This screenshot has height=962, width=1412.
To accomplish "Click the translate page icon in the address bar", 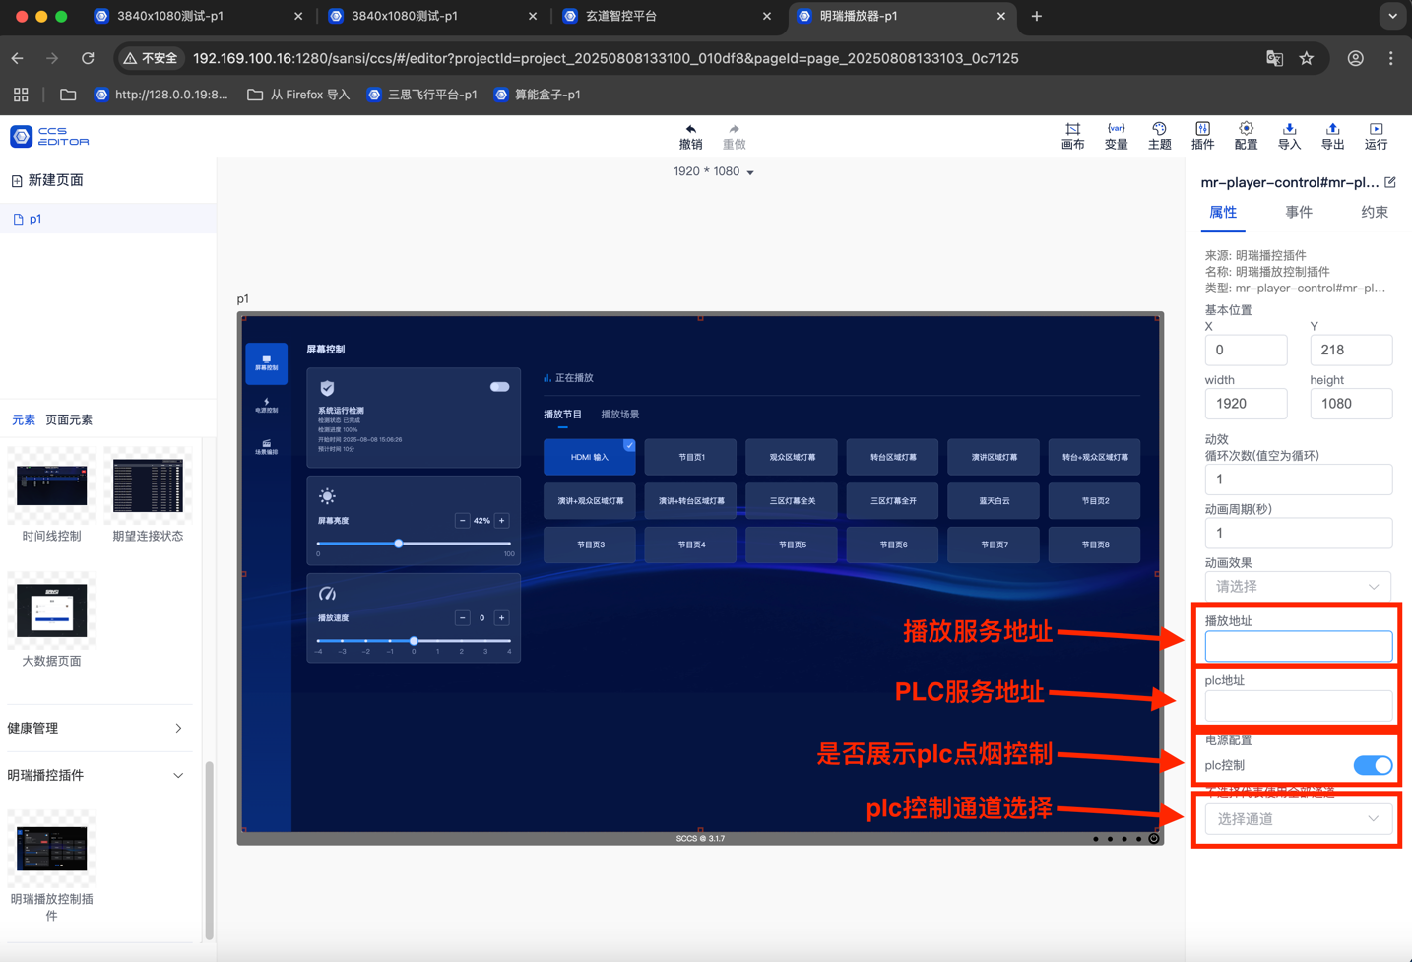I will pyautogui.click(x=1274, y=58).
